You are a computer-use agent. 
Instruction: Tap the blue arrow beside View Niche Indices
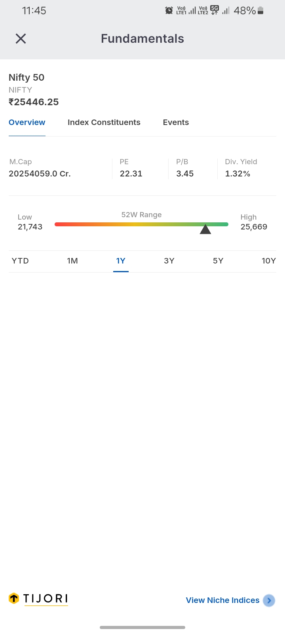[x=269, y=600]
